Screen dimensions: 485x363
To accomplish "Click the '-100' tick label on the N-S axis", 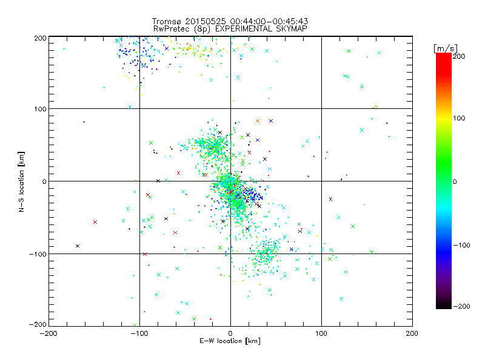I will click(x=38, y=254).
